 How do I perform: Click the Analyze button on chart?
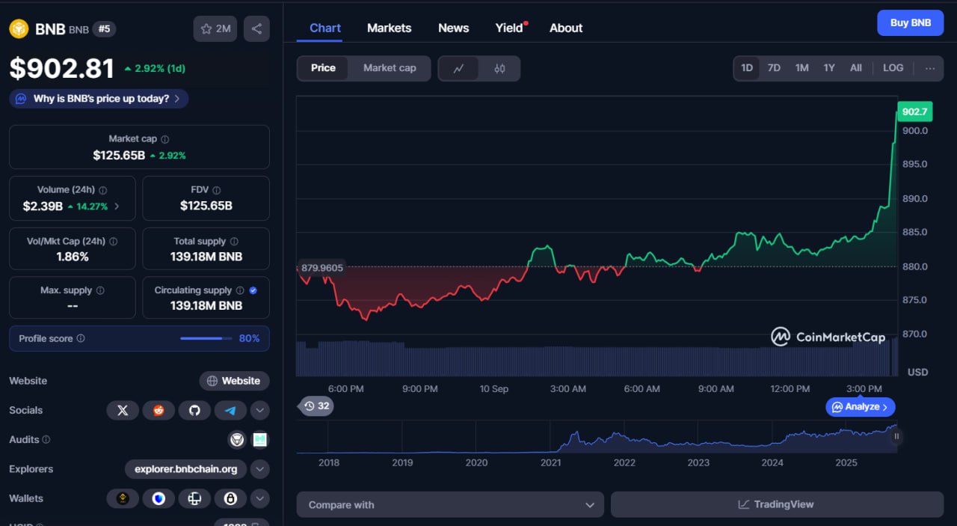861,407
